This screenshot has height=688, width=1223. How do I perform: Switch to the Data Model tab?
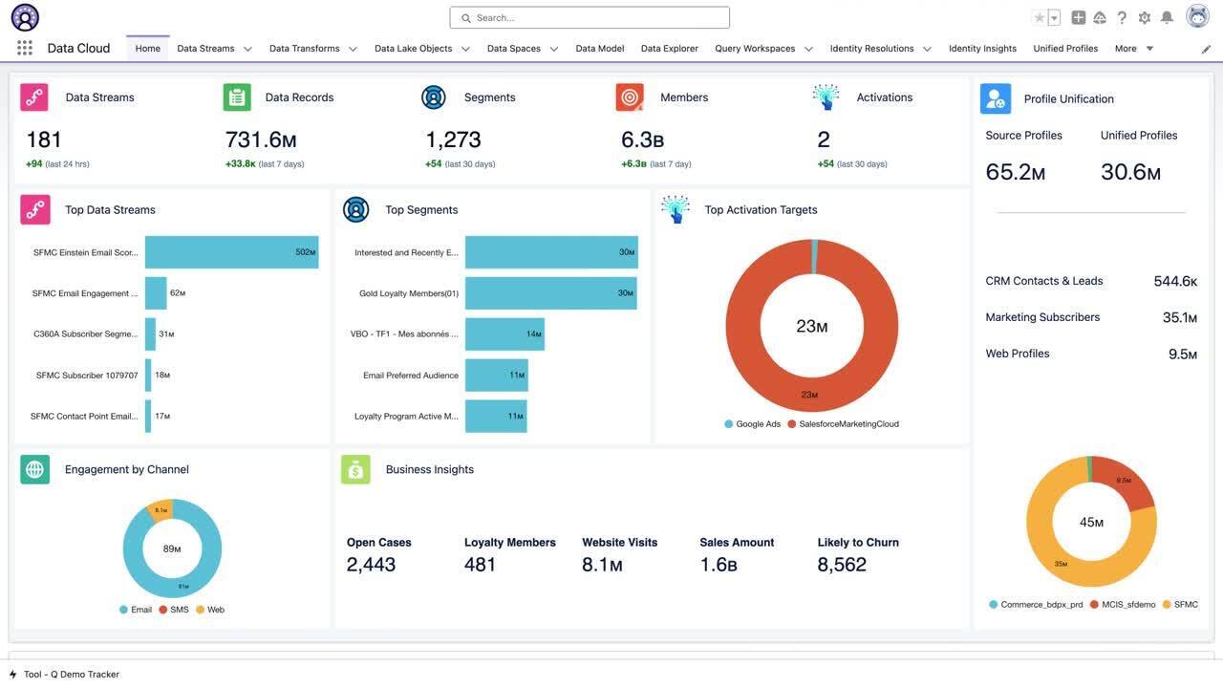click(600, 46)
